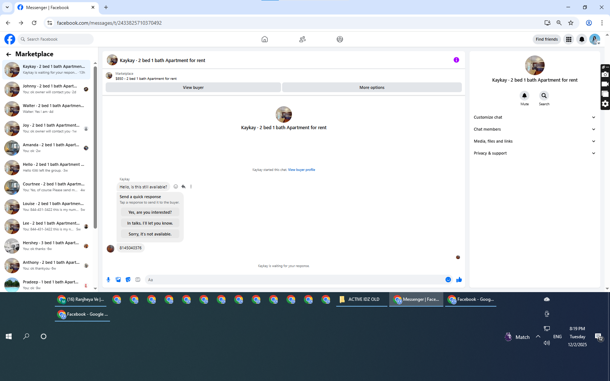Open Facebook notifications bell
Viewport: 610px width, 381px height.
(582, 39)
